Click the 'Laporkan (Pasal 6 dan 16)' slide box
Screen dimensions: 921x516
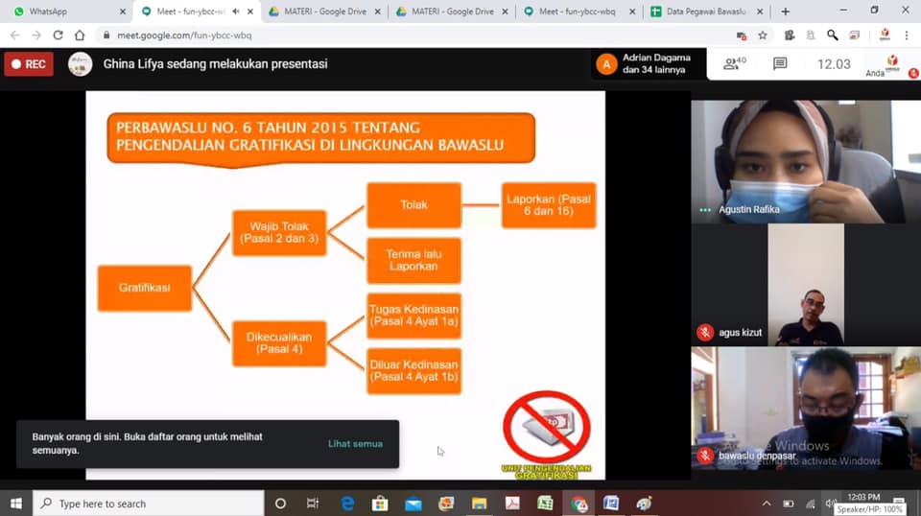pos(549,205)
